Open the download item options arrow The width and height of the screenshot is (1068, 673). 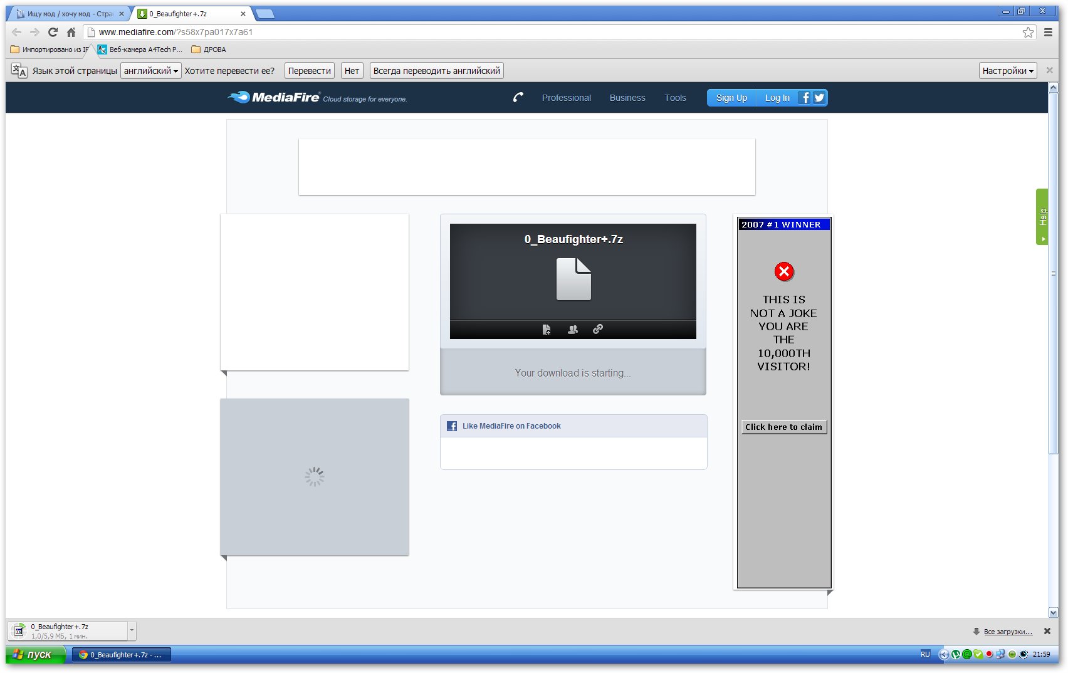coord(132,630)
